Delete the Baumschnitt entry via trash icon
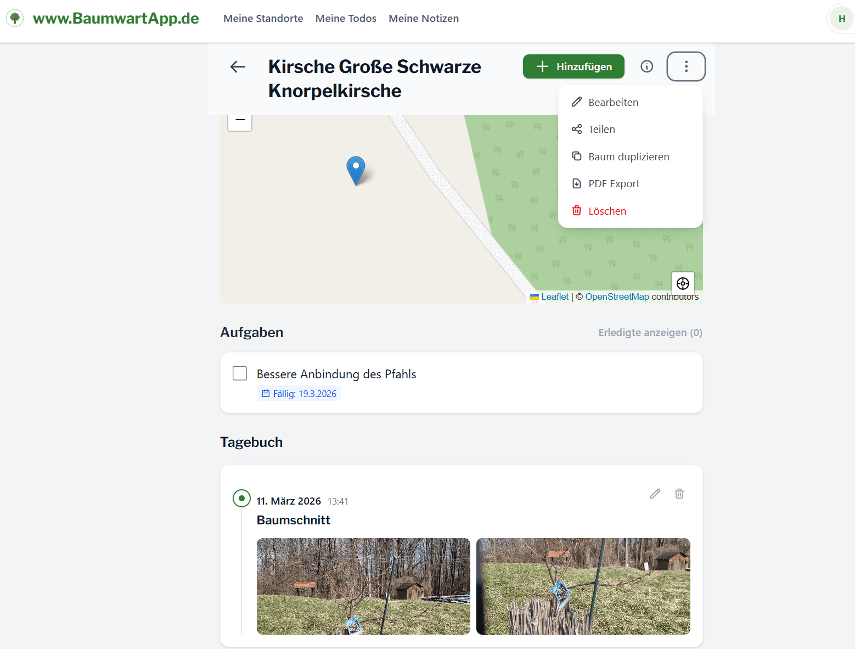Image resolution: width=855 pixels, height=649 pixels. 679,494
